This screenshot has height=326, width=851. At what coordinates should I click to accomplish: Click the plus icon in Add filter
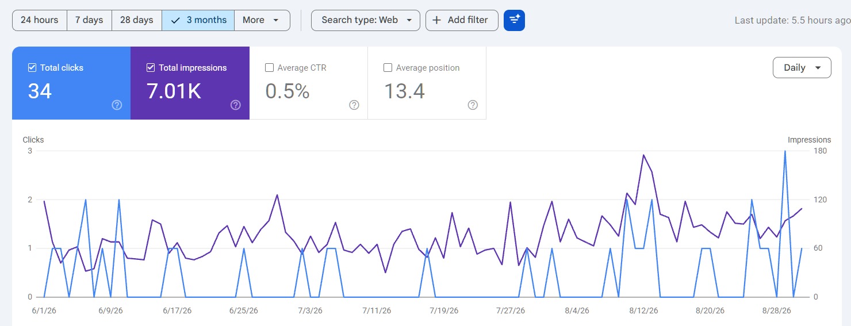(x=437, y=20)
